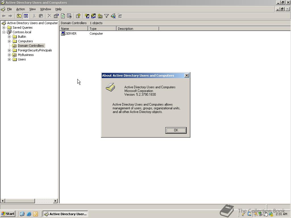Click the application icon in title bar
Viewport: 291px width, 218px height.
coord(3,3)
